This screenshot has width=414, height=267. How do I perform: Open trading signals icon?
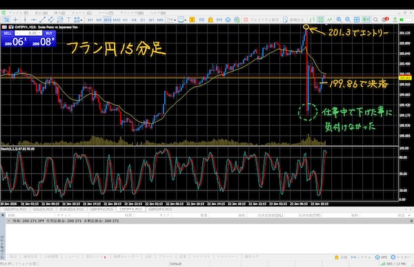219,20
